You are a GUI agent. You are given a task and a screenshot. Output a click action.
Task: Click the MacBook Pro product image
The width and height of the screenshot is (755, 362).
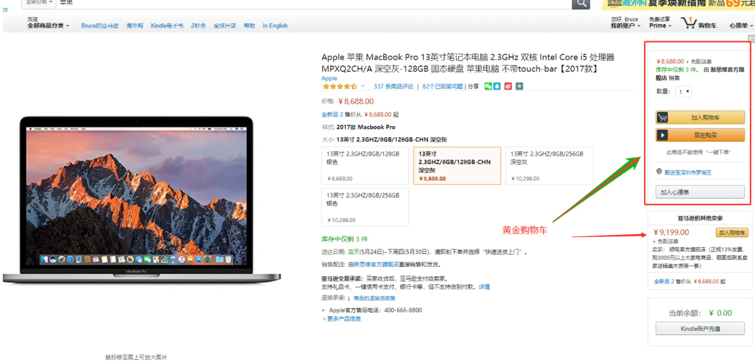141,200
